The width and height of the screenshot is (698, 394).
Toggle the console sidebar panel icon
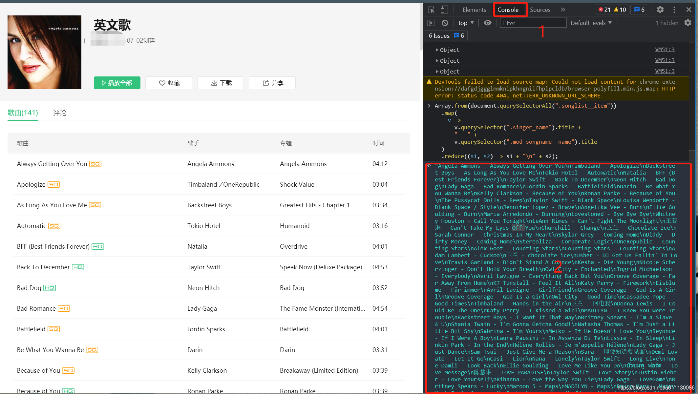431,23
